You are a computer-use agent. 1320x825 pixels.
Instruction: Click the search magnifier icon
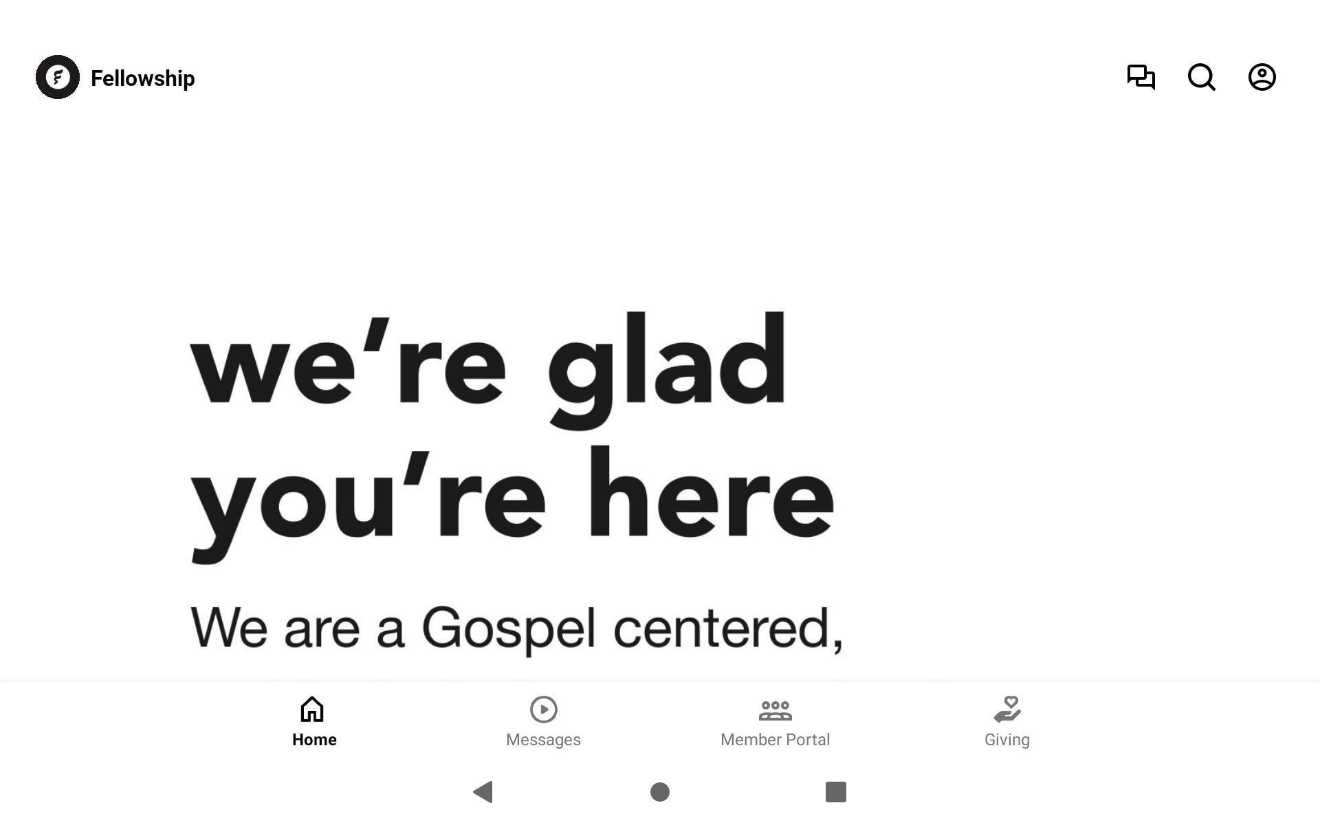point(1201,77)
